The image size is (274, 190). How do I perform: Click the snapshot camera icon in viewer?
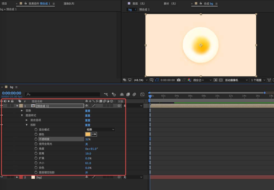tap(179, 80)
